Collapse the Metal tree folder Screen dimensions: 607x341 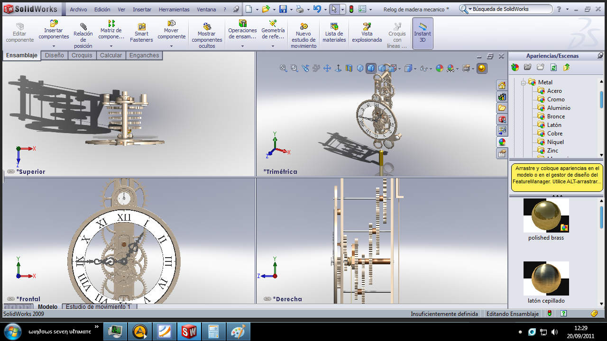click(x=523, y=82)
